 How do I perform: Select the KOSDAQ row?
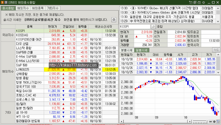tap(67, 35)
